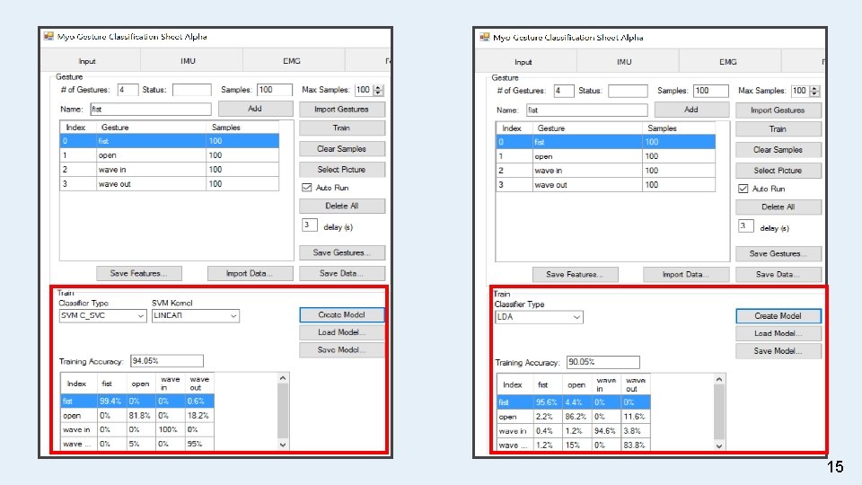The width and height of the screenshot is (862, 485).
Task: Click Gesture column header in left window
Action: coord(151,127)
